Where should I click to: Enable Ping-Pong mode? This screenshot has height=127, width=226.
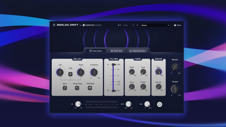pos(77,88)
